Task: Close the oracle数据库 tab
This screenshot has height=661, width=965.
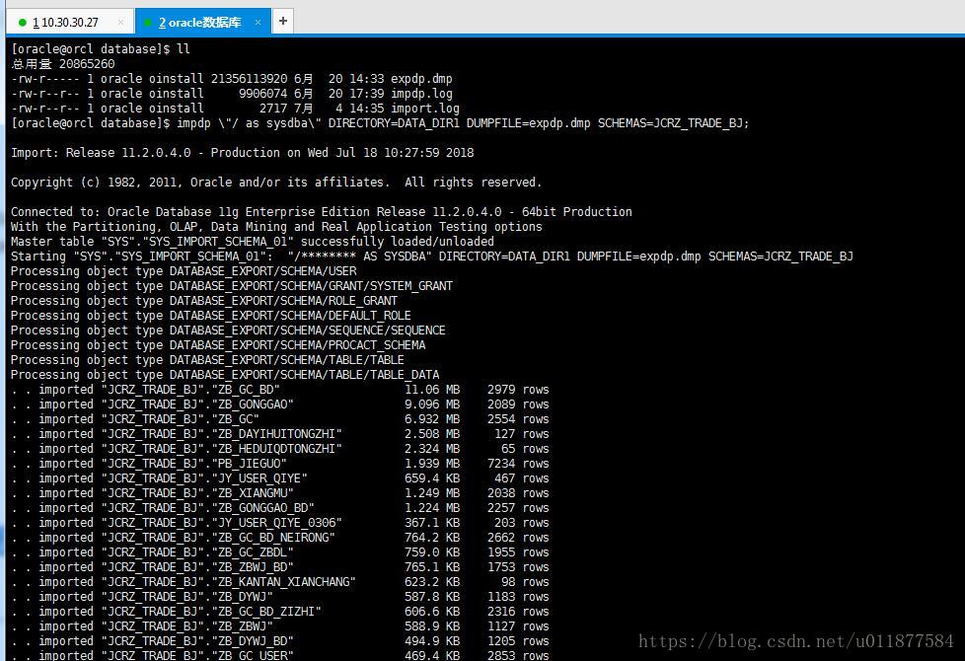Action: 258,22
